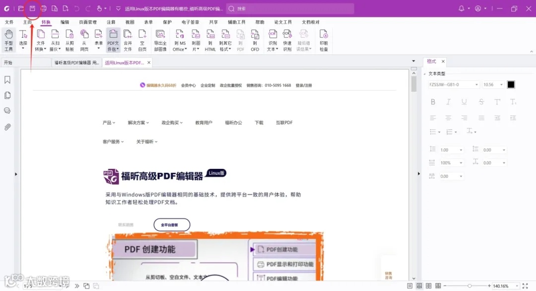Switch to the 注释 ribbon tab
The height and width of the screenshot is (291, 536).
click(x=111, y=22)
